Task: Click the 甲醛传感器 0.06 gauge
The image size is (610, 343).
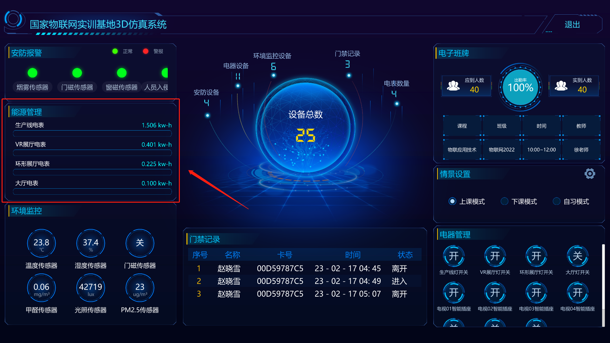Action: pyautogui.click(x=41, y=288)
